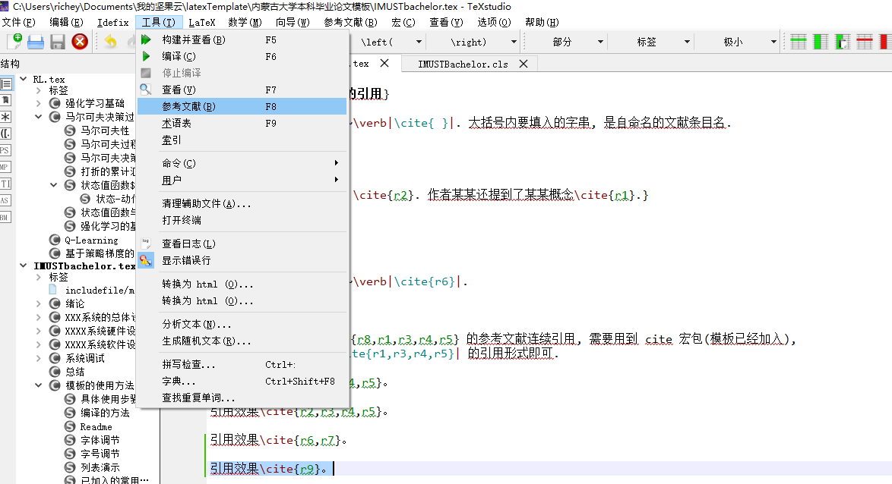Collapse 马尔可夫决策过 tree node
The image size is (892, 484).
click(x=38, y=117)
